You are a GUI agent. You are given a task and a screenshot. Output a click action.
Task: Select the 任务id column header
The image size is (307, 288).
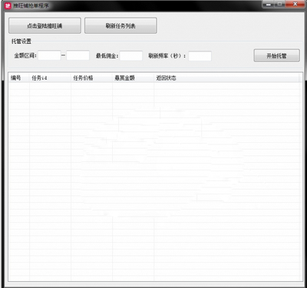[50, 78]
